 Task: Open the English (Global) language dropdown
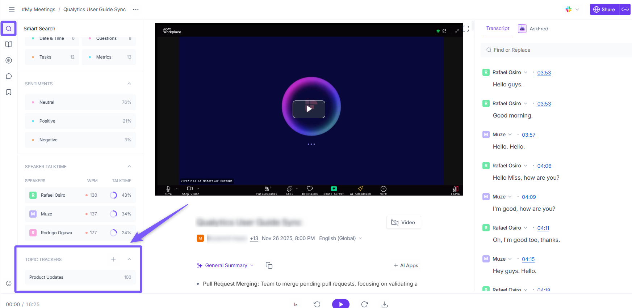pyautogui.click(x=340, y=238)
